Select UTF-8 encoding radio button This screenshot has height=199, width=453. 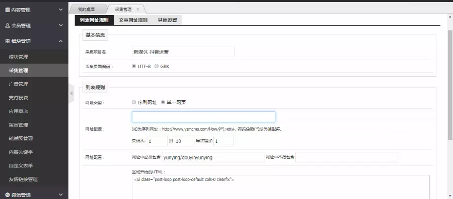(x=134, y=66)
